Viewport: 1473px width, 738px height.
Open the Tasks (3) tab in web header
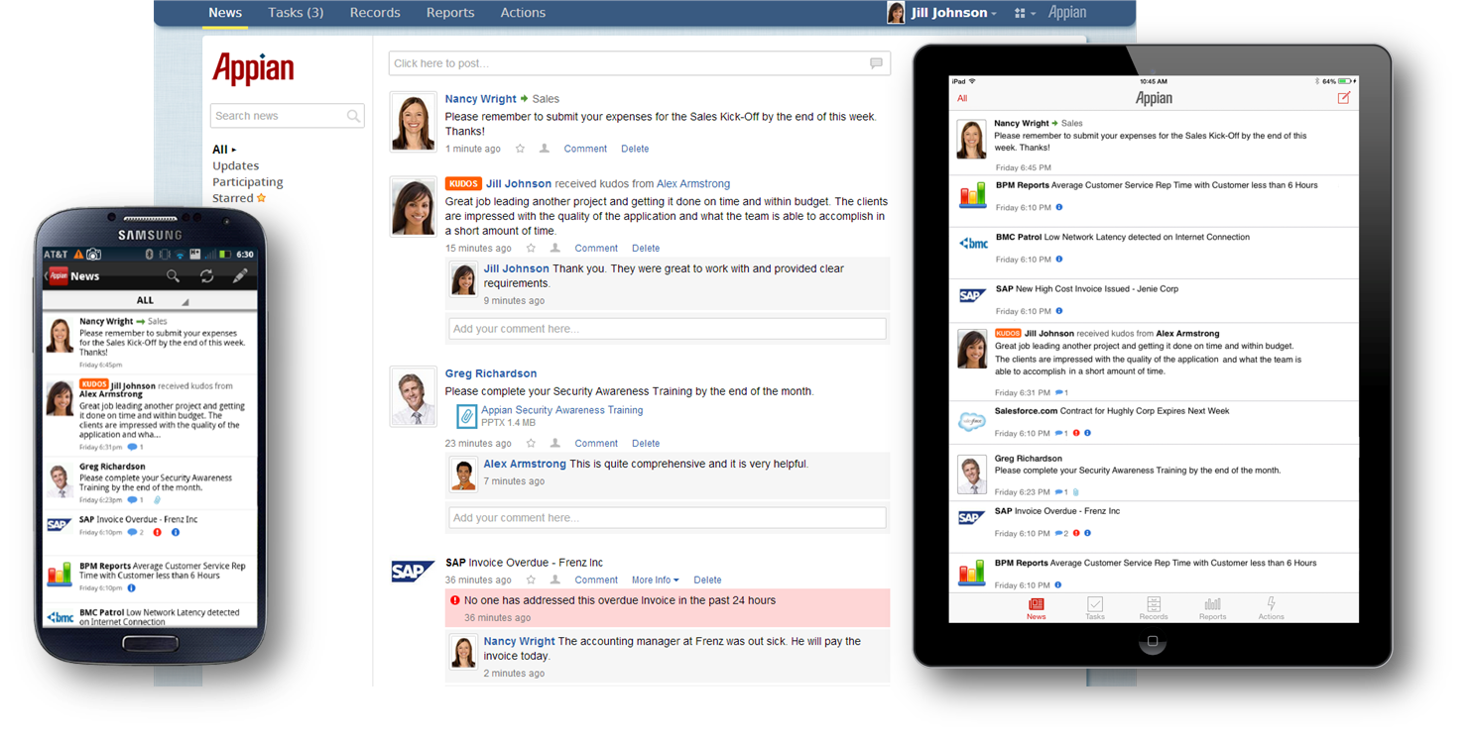tap(296, 13)
